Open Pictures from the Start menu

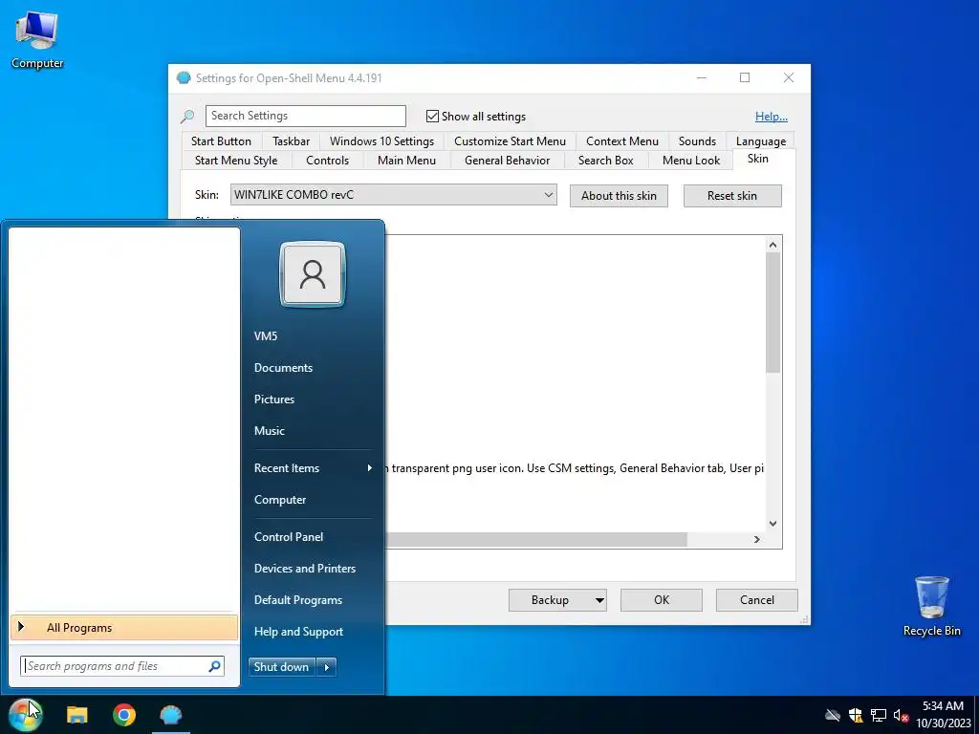(x=313, y=399)
